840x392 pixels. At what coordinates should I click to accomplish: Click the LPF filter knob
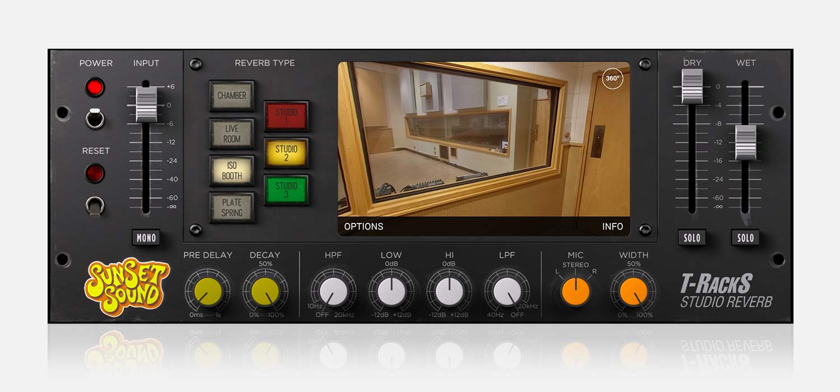(x=507, y=292)
